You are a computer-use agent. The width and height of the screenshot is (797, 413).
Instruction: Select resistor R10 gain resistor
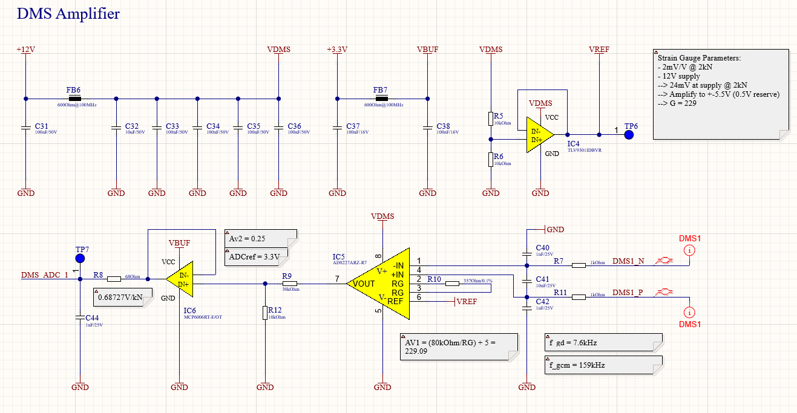451,283
